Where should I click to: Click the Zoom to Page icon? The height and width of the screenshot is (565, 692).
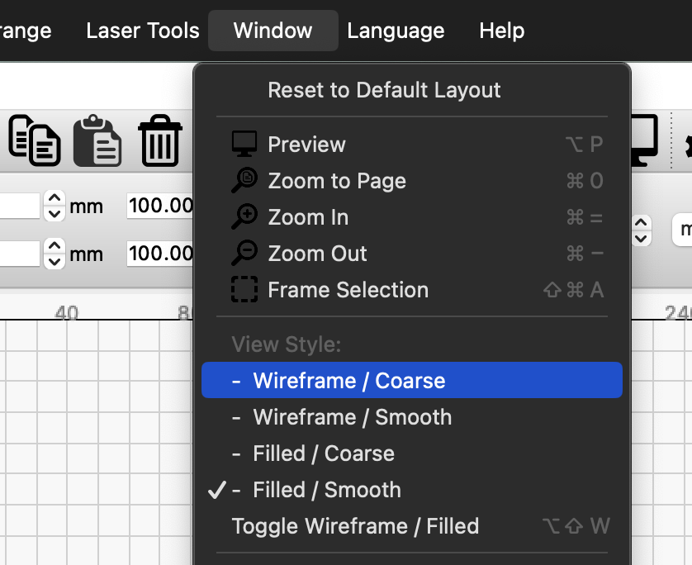tap(244, 180)
